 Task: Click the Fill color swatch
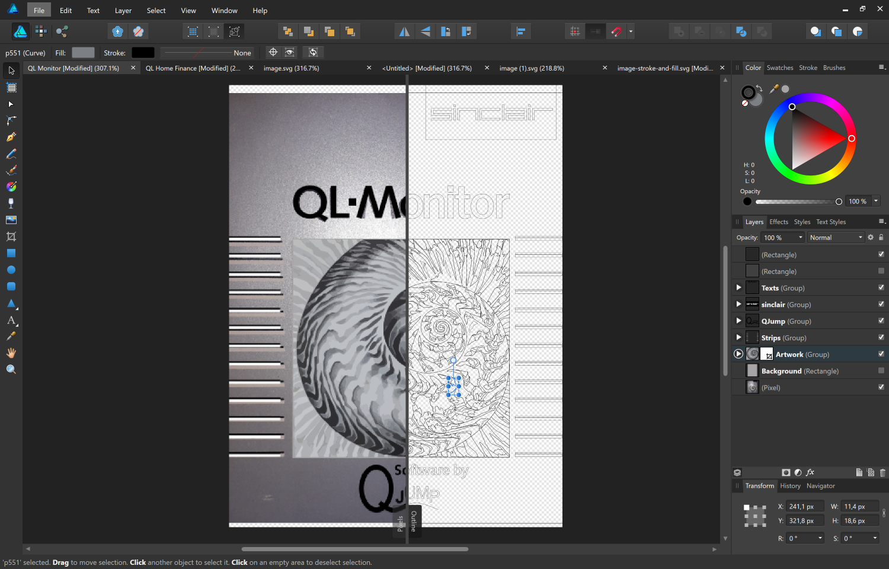pyautogui.click(x=83, y=53)
